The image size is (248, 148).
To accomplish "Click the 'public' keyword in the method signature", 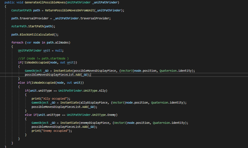I will click(x=10, y=2).
